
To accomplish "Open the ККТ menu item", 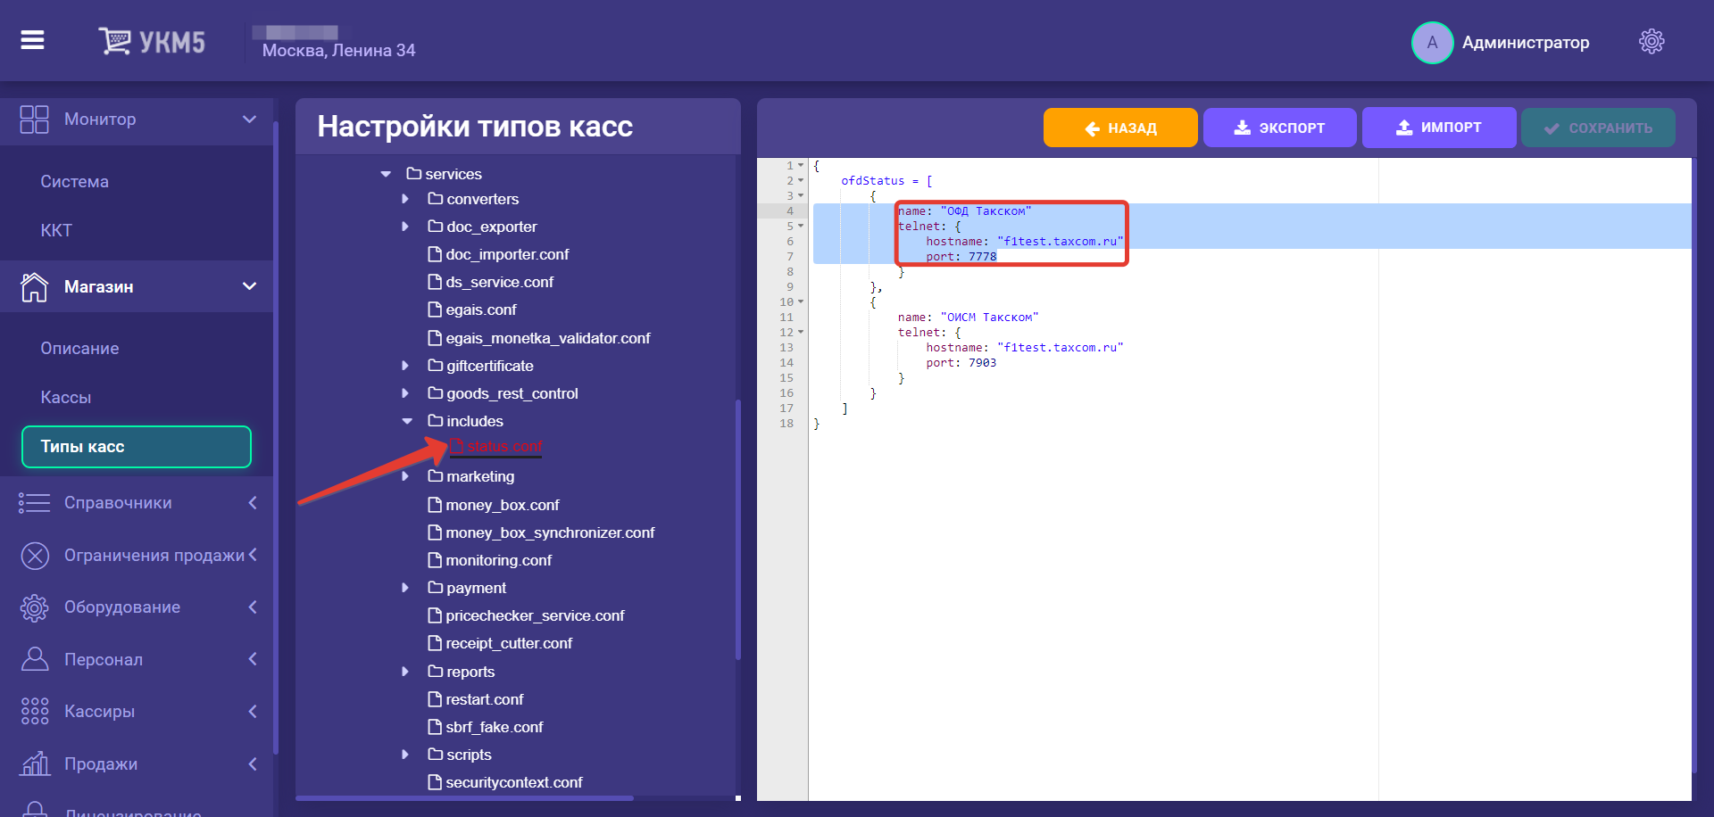I will click(55, 231).
